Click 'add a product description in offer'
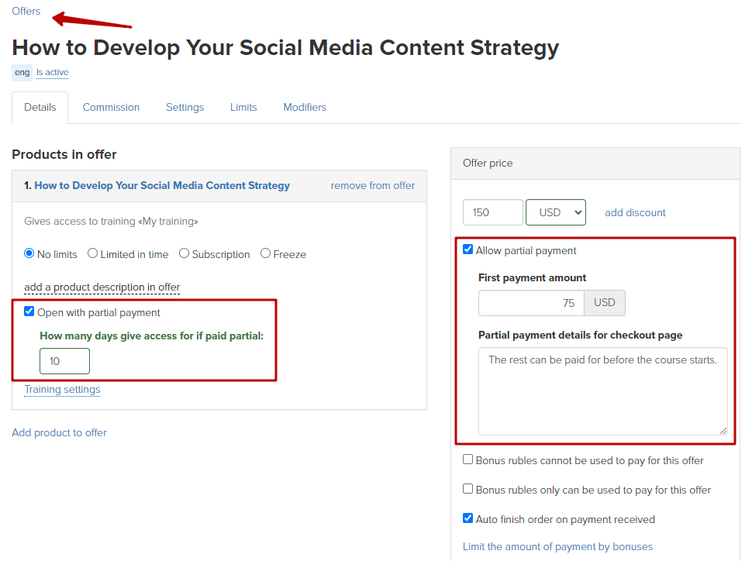The width and height of the screenshot is (752, 561). pyautogui.click(x=102, y=287)
